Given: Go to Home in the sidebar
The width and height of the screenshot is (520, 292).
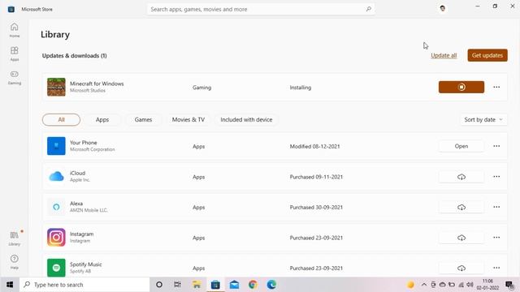Looking at the screenshot, I should point(15,30).
